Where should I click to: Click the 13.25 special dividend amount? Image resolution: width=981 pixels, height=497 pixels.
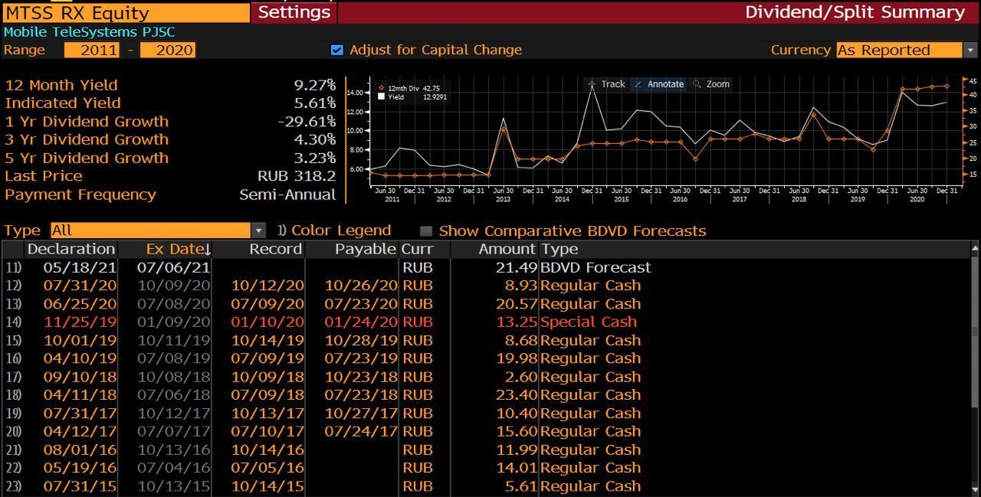coord(517,322)
